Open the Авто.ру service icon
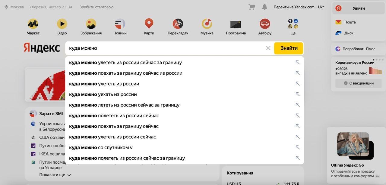The height and width of the screenshot is (185, 386). click(265, 24)
